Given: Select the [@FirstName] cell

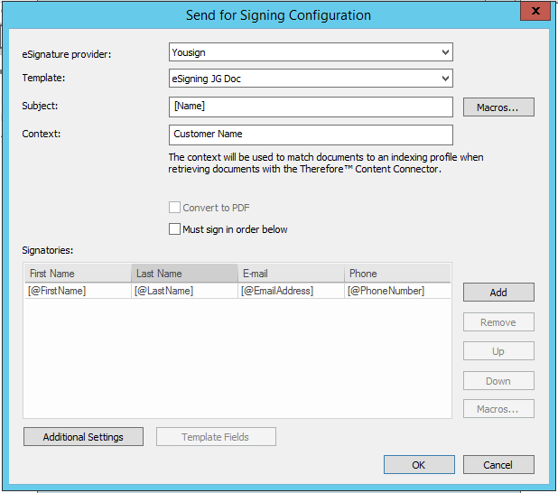Looking at the screenshot, I should (x=77, y=291).
